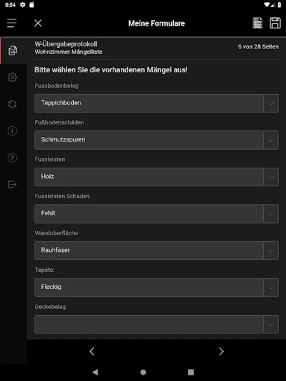Image resolution: width=286 pixels, height=381 pixels.
Task: Open the hamburger menu
Action: 12,23
